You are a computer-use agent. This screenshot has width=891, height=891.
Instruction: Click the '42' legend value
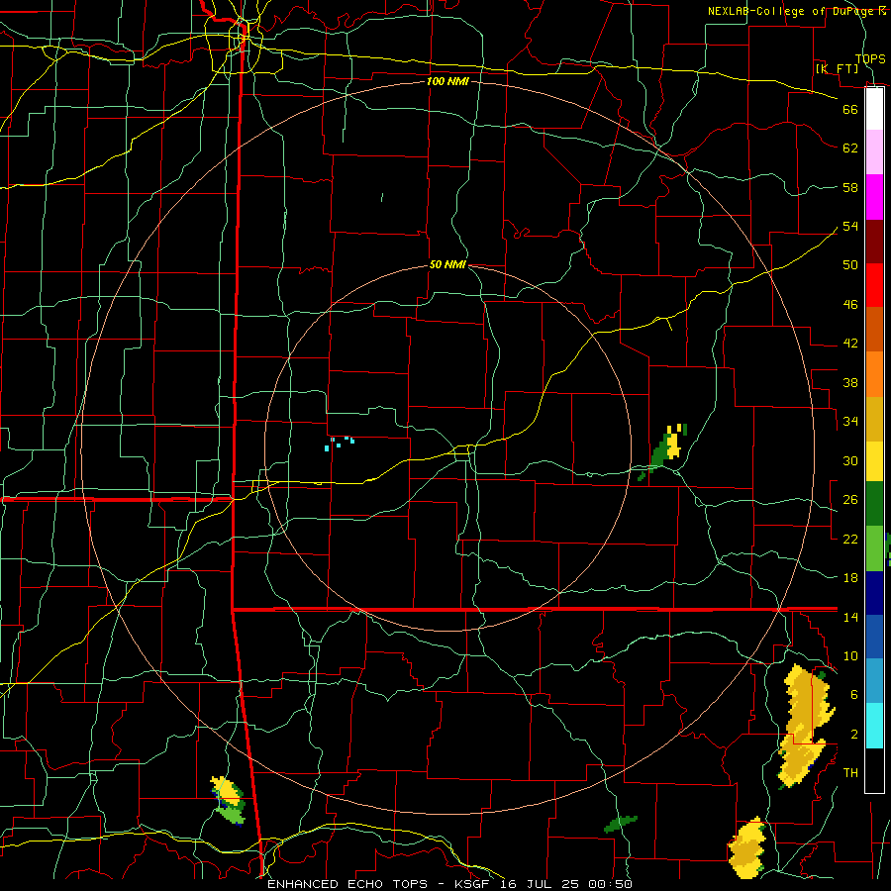tap(850, 343)
